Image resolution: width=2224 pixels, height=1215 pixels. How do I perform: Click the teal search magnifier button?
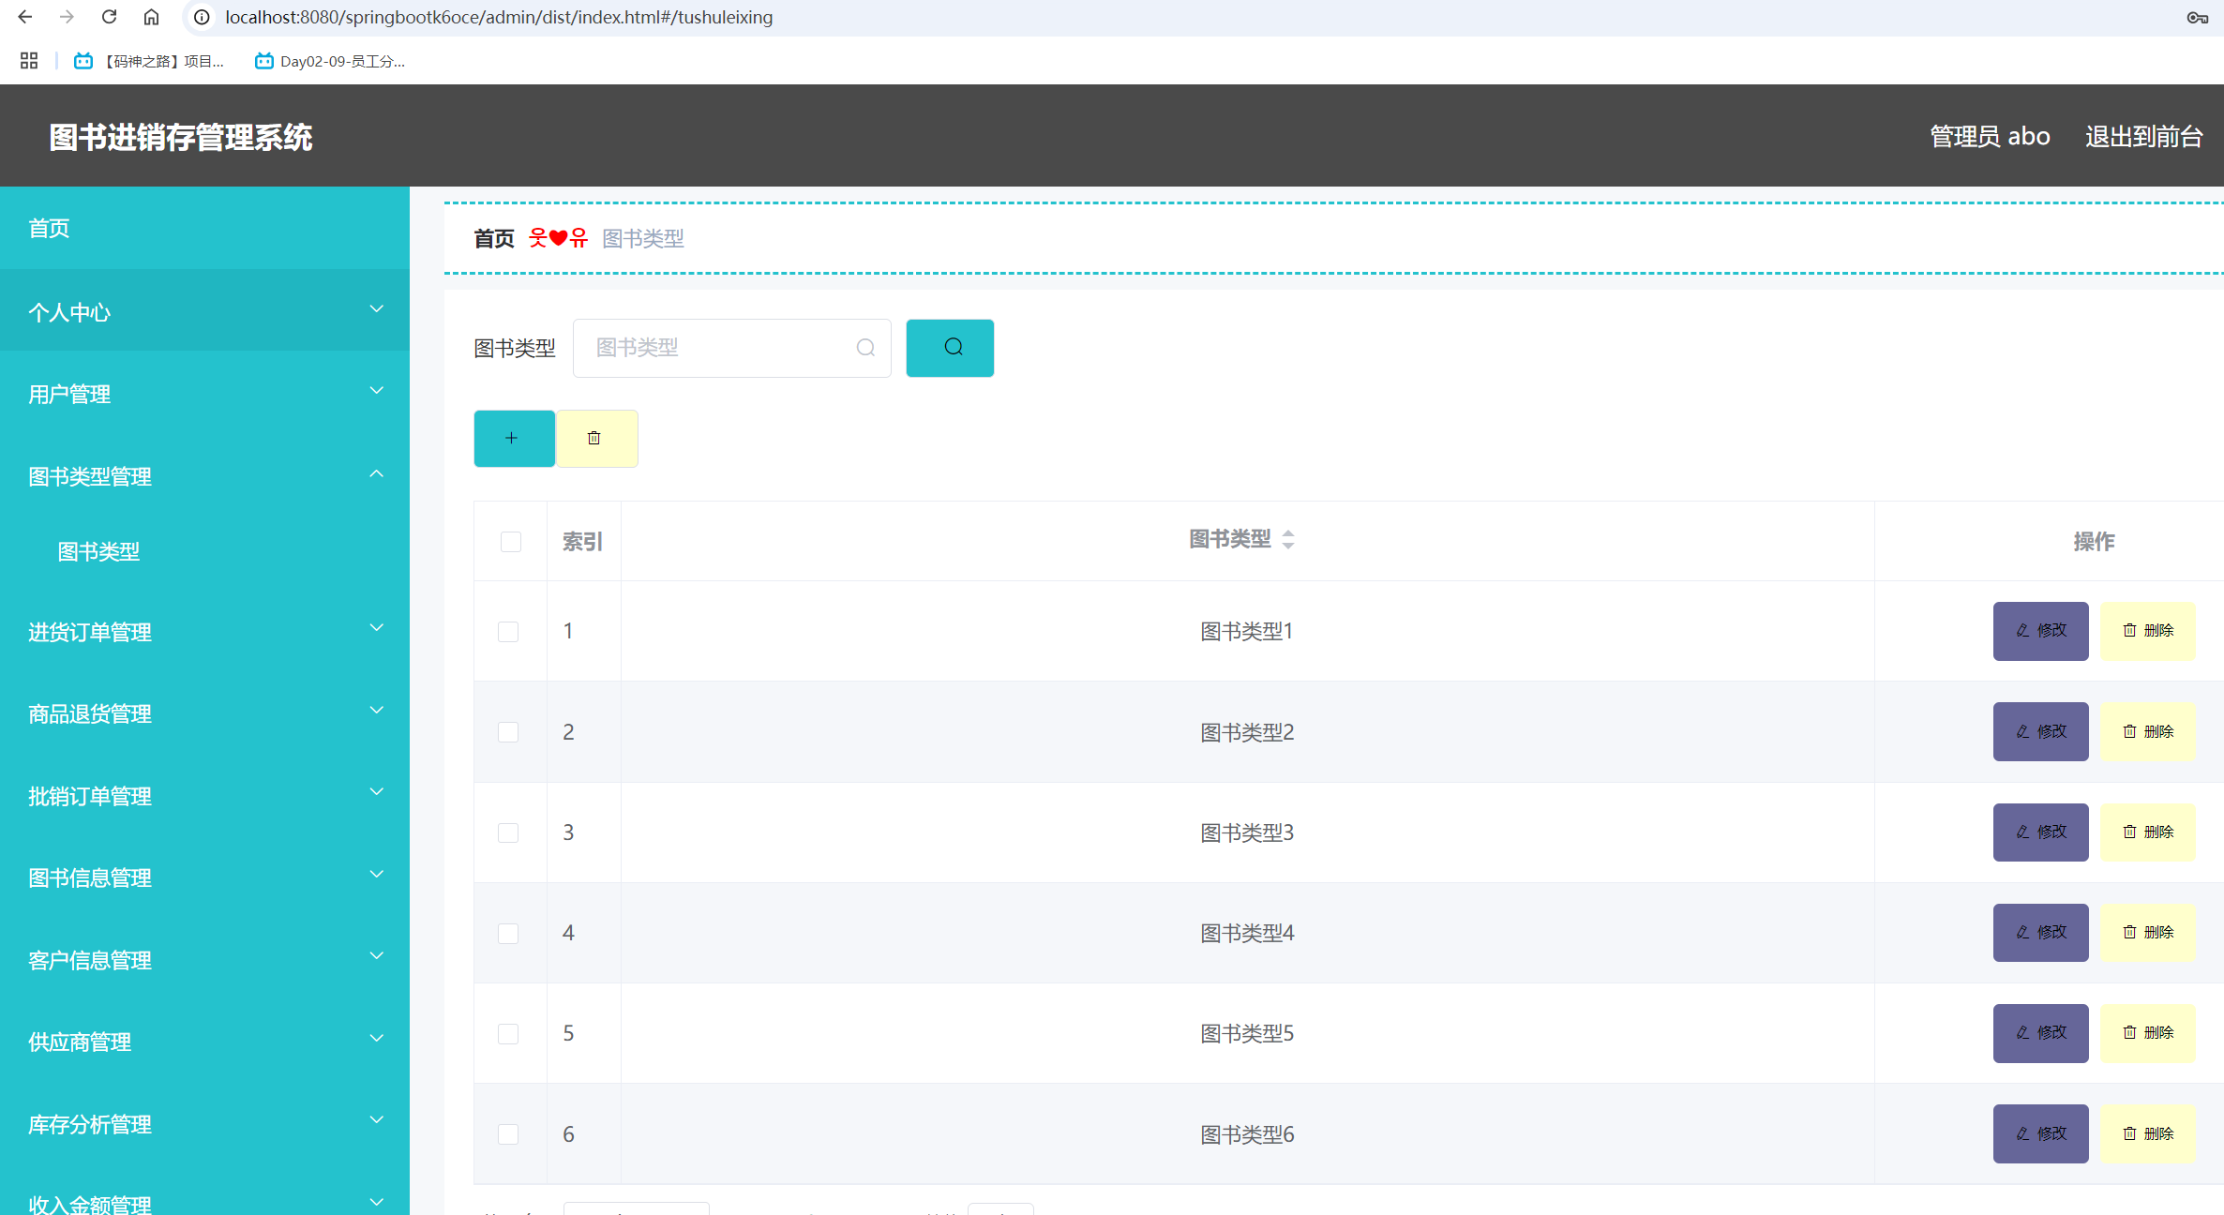pos(950,348)
